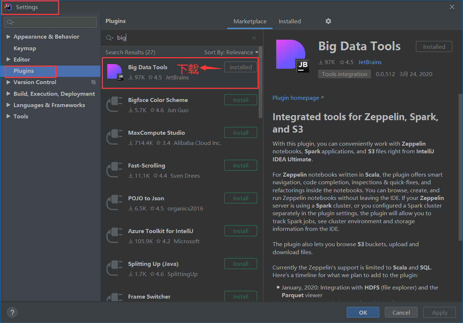Expand Languages & Frameworks in the sidebar
The width and height of the screenshot is (463, 323).
click(9, 105)
